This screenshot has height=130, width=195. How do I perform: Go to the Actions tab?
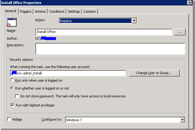click(x=40, y=11)
